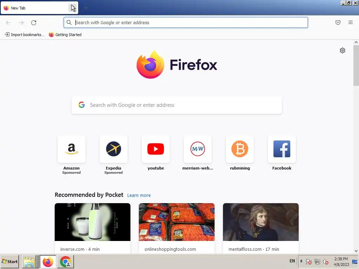The height and width of the screenshot is (269, 359).
Task: Open File Explorer from taskbar
Action: click(29, 262)
